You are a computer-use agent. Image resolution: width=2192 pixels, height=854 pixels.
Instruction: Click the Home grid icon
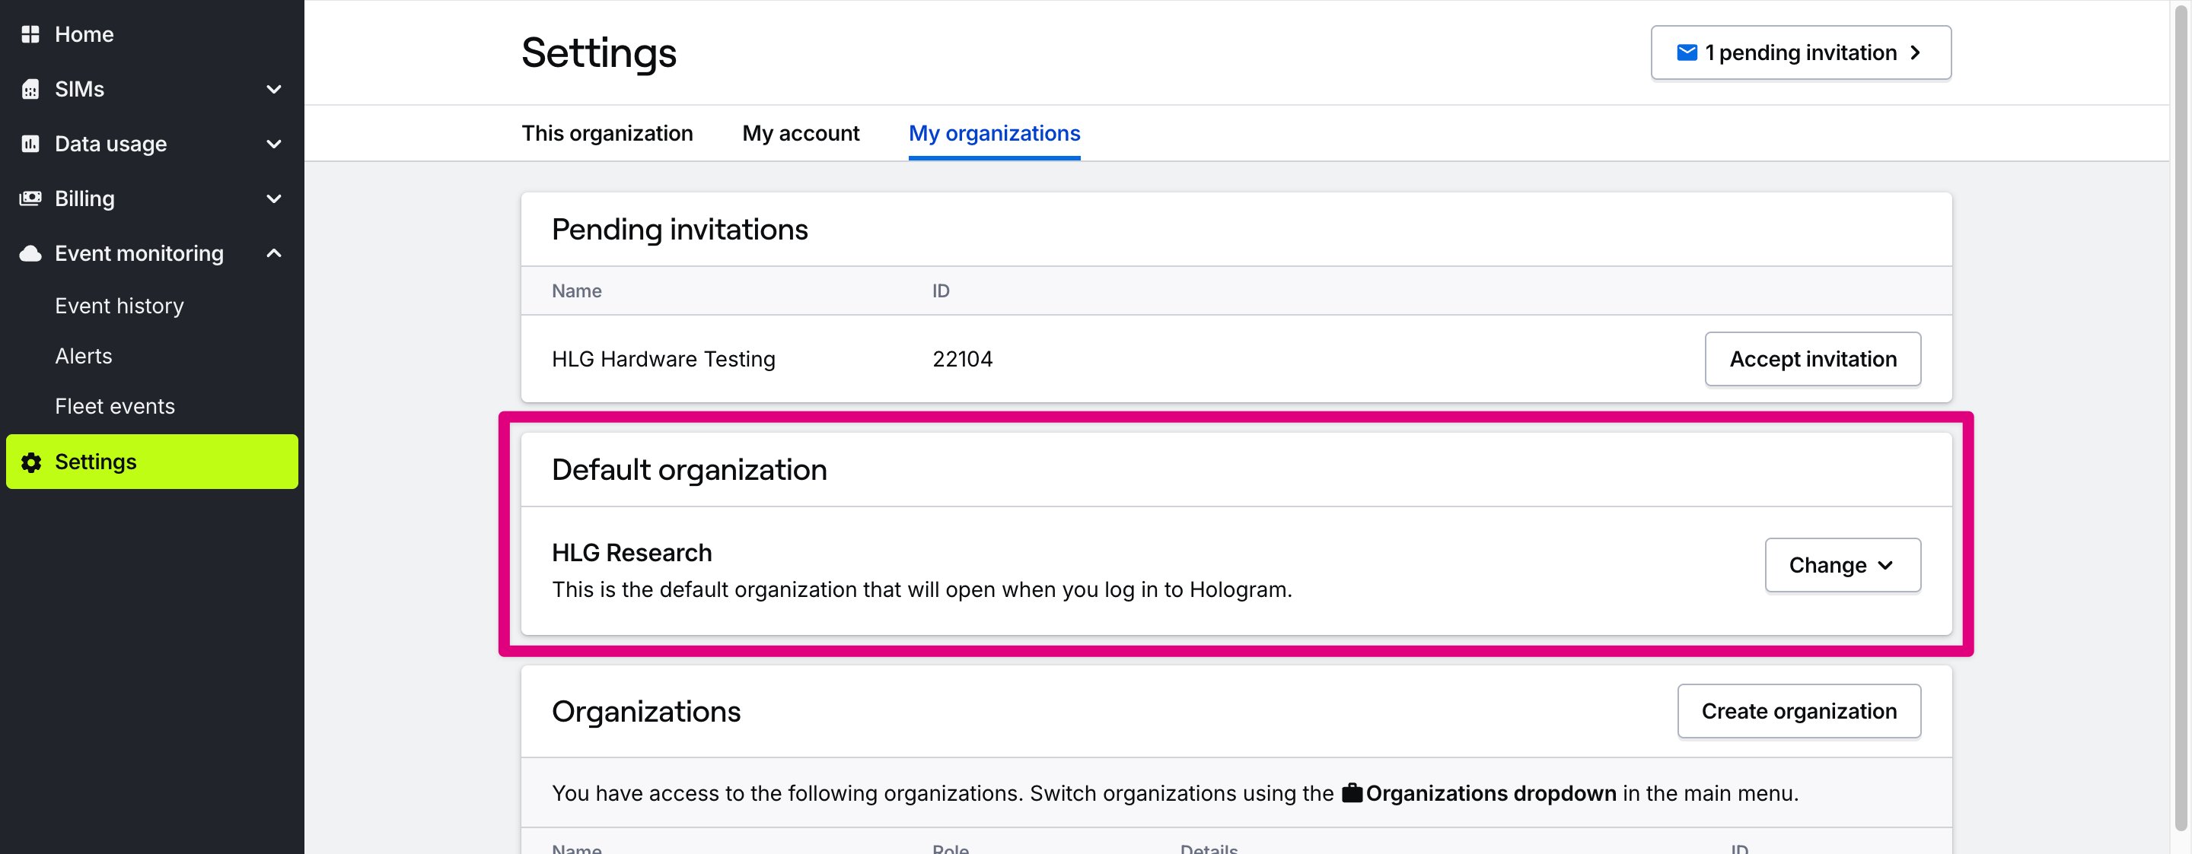click(x=30, y=34)
